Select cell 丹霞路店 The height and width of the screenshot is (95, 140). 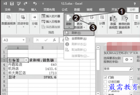18,65
